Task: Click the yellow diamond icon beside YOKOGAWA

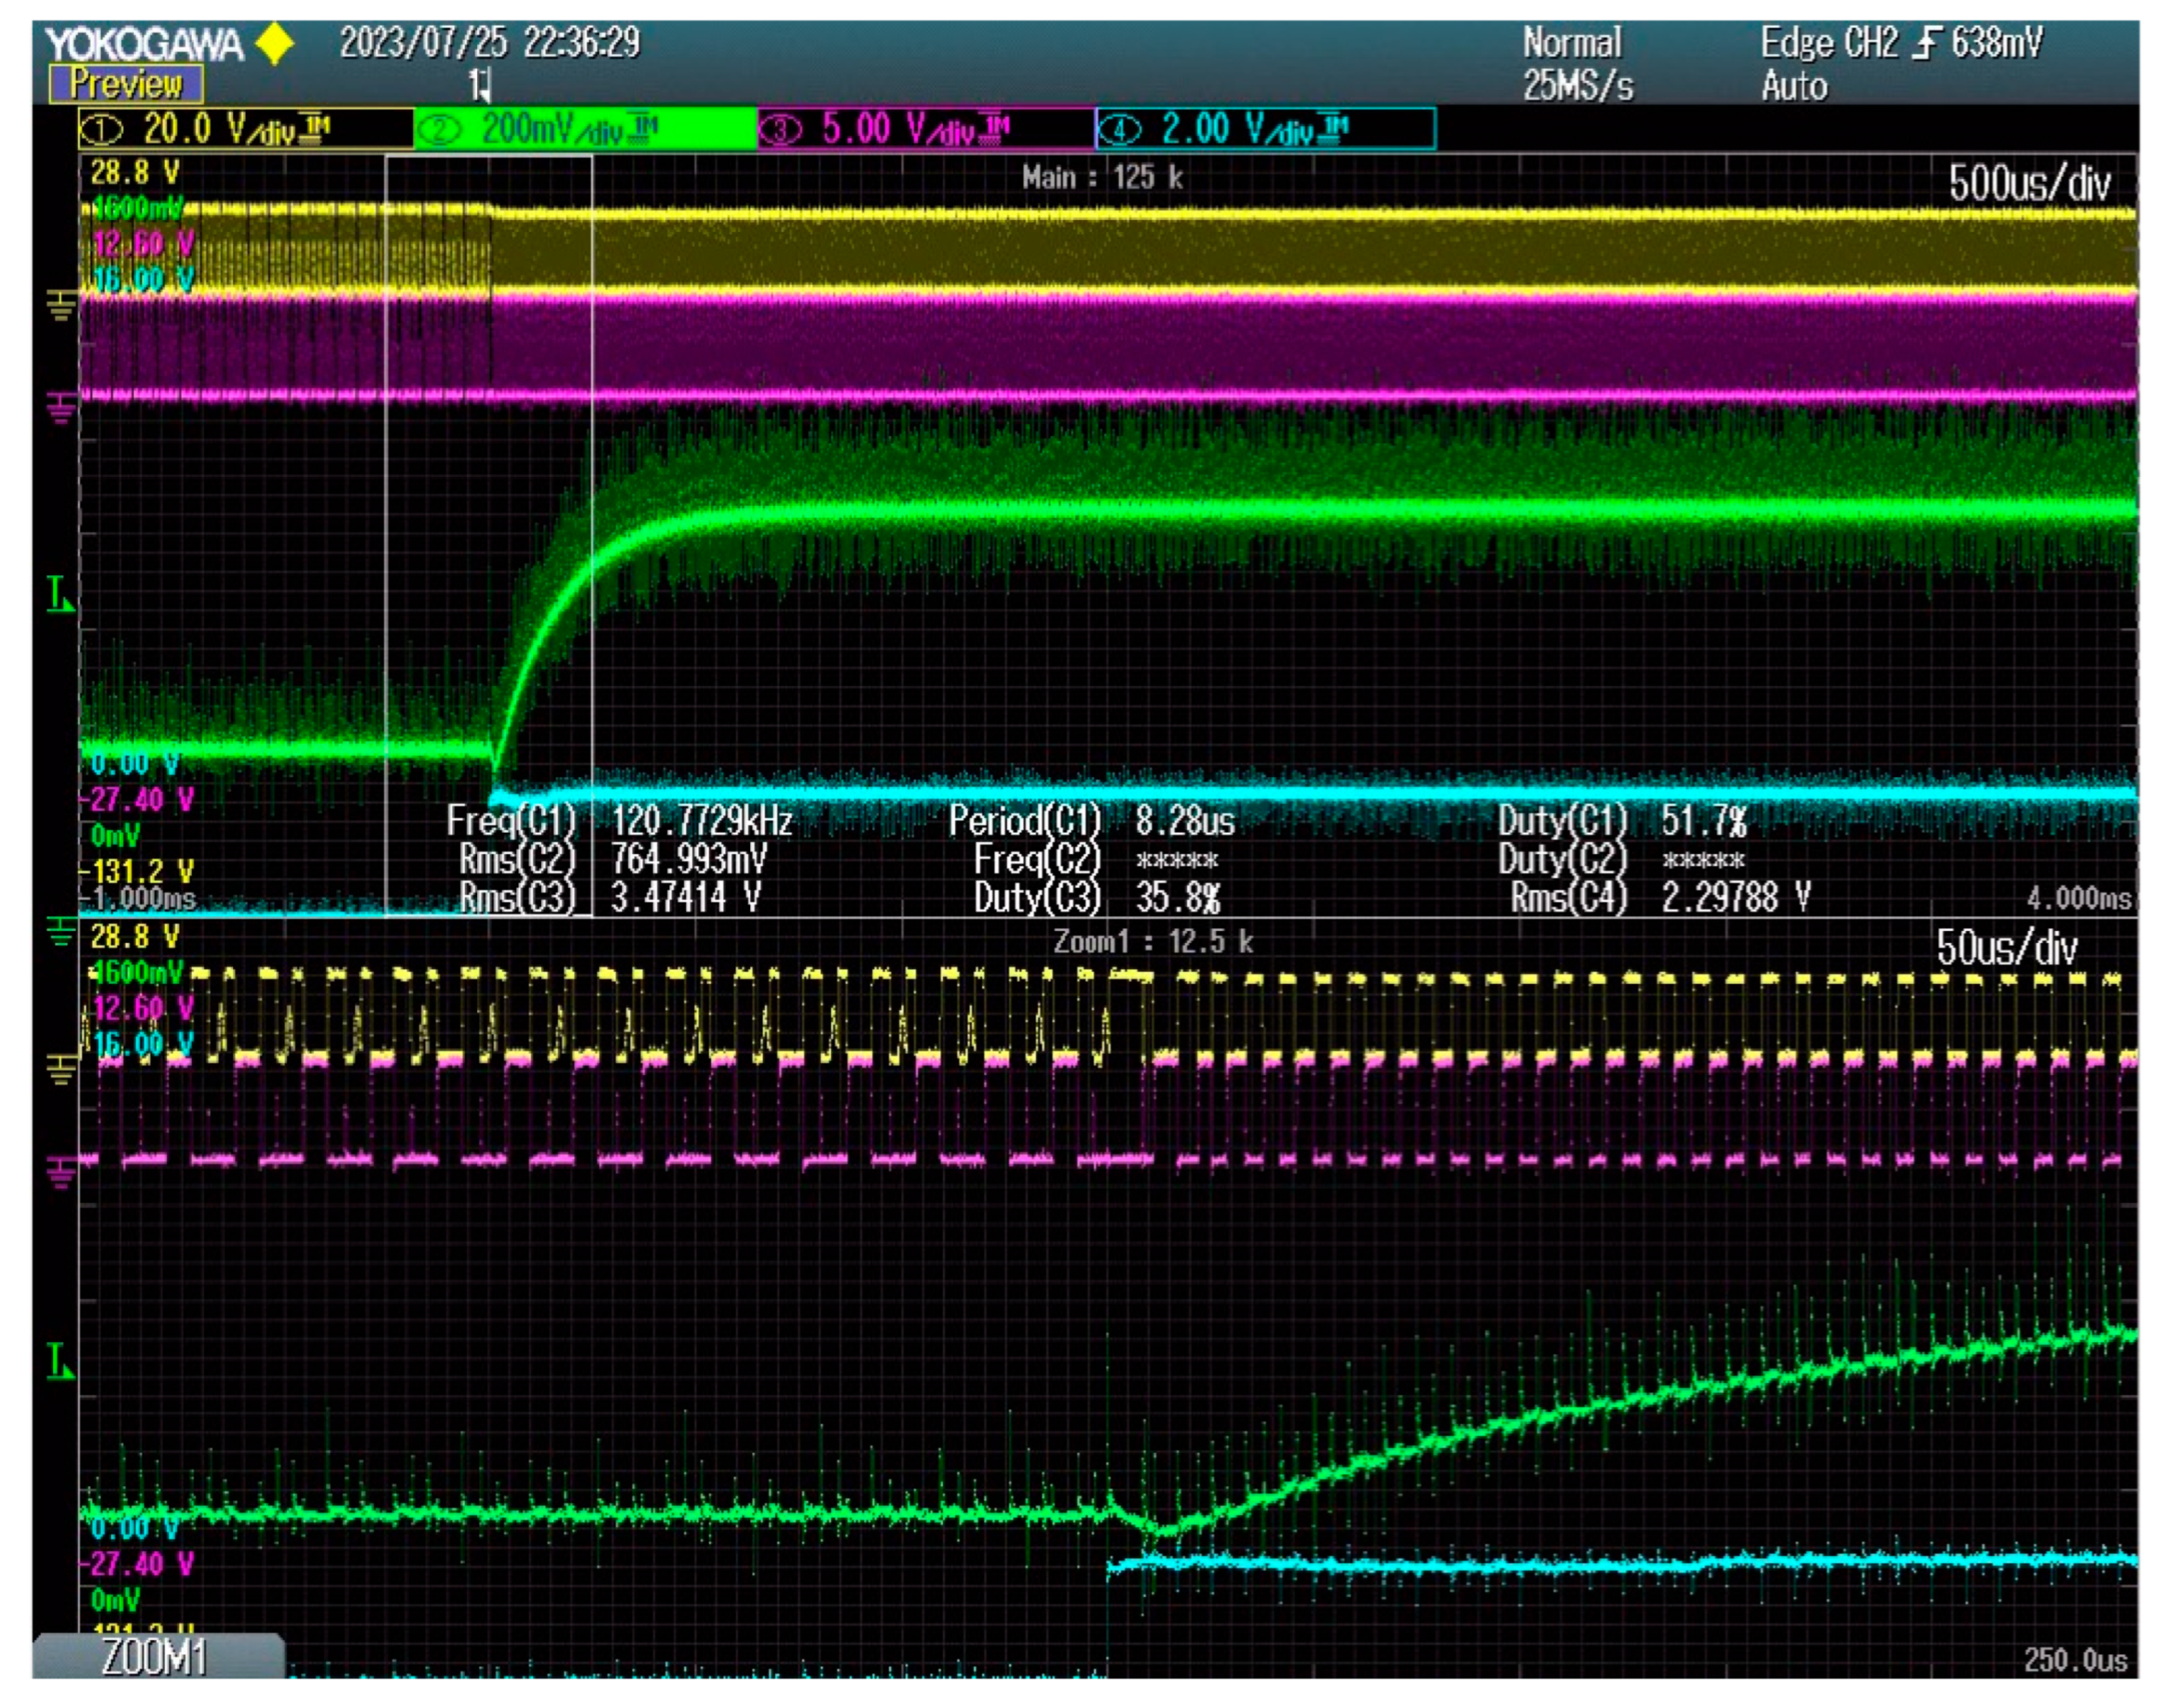Action: [275, 44]
